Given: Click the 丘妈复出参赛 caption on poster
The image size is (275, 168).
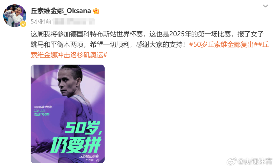Looking at the screenshot, I should pos(89,156).
